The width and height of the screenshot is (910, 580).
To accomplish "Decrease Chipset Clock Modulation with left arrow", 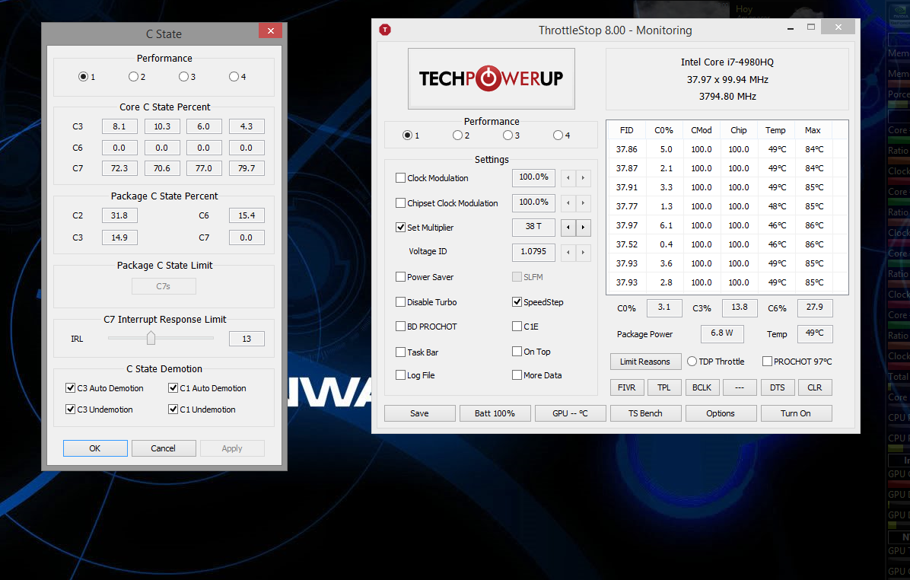I will tap(568, 202).
